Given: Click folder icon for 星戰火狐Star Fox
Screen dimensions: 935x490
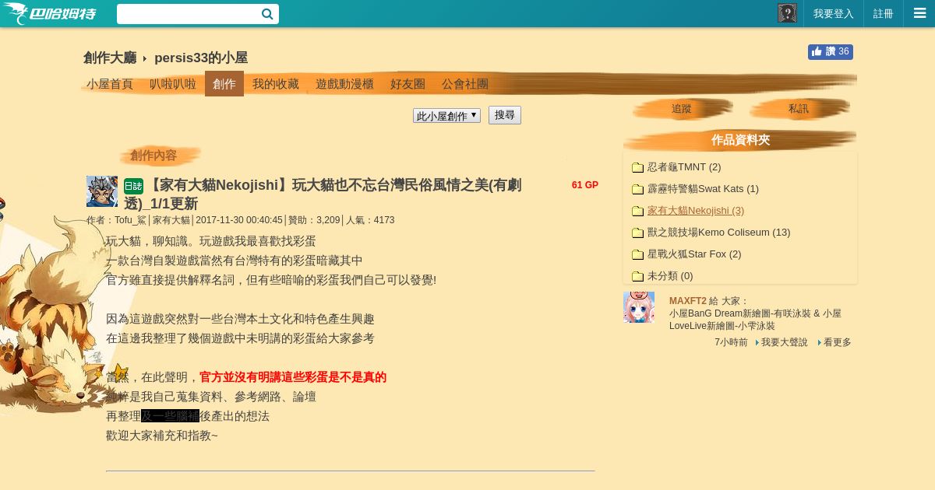Looking at the screenshot, I should point(637,254).
